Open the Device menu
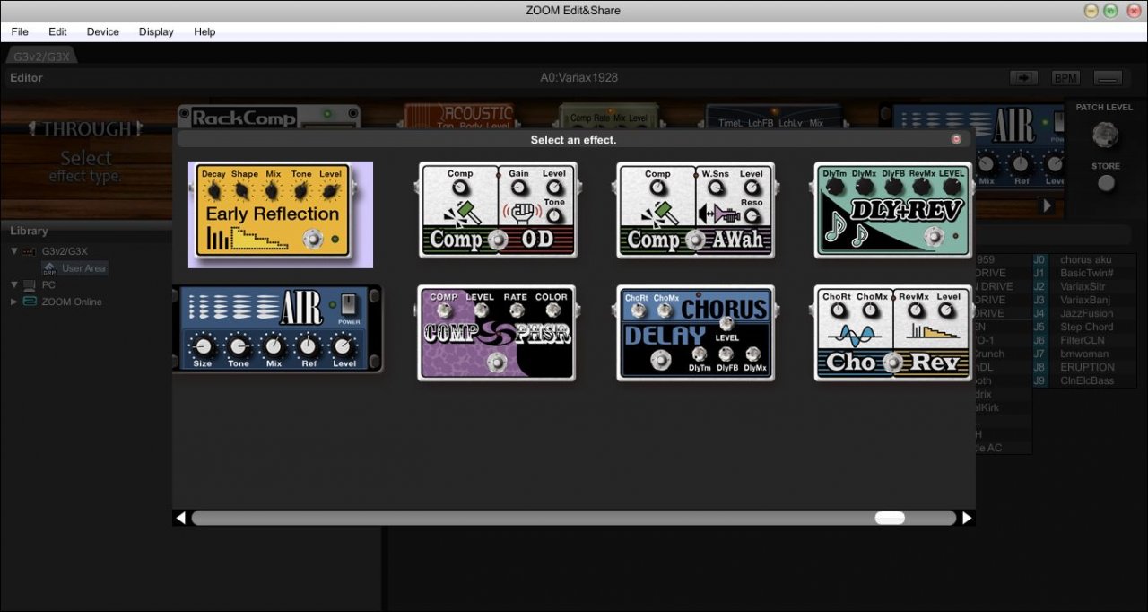The width and height of the screenshot is (1148, 612). click(103, 31)
